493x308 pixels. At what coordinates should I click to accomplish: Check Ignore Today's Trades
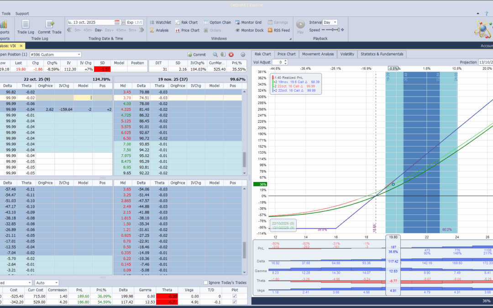tap(205, 282)
